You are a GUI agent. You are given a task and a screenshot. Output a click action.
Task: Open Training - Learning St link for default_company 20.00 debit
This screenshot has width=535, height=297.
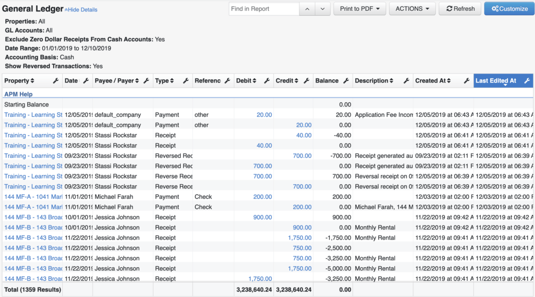coord(33,115)
